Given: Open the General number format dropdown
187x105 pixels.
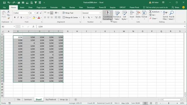Looking at the screenshot, I should [100, 13].
